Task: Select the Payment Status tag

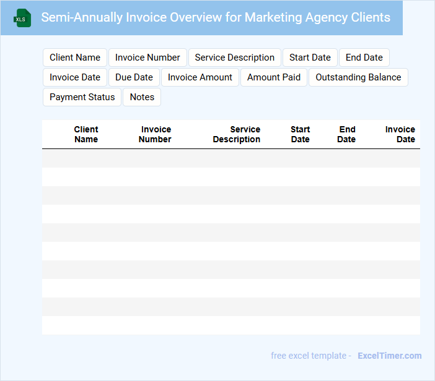Action: [82, 97]
